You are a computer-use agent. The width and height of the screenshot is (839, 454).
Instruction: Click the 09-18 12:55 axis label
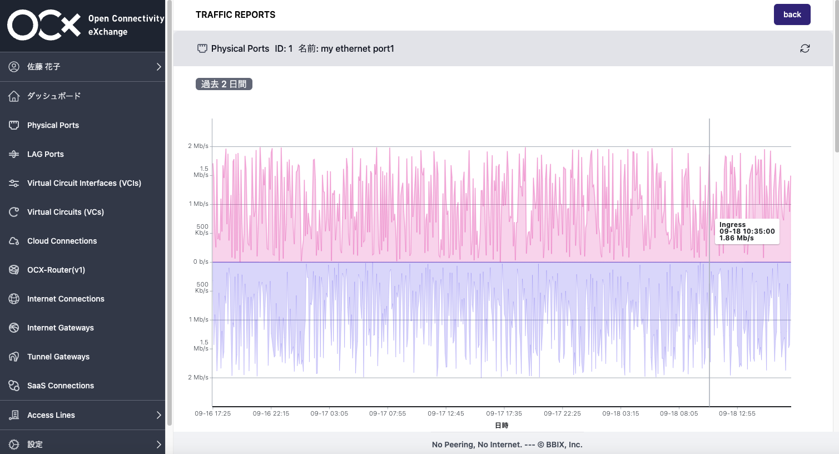click(737, 413)
